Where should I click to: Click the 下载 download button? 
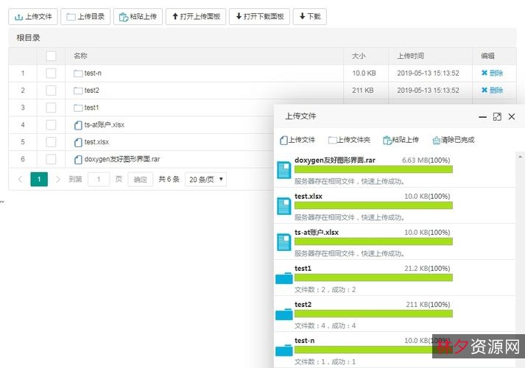(x=310, y=16)
